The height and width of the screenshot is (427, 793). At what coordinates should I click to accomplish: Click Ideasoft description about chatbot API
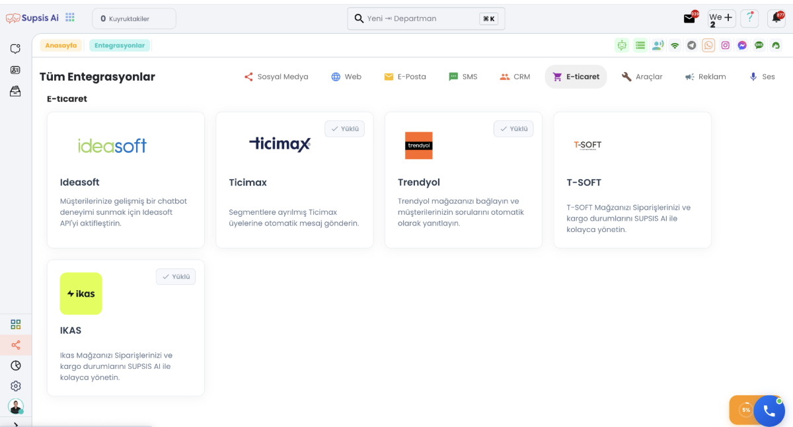(x=124, y=212)
